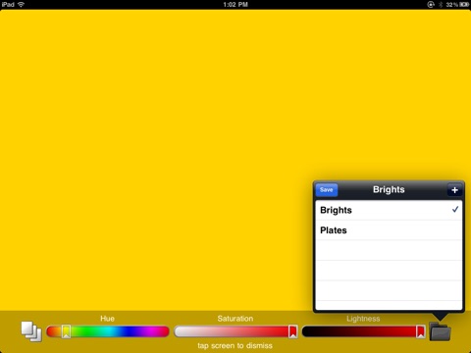471x353 pixels.
Task: Open the stacked color swatches icon
Action: 31,331
